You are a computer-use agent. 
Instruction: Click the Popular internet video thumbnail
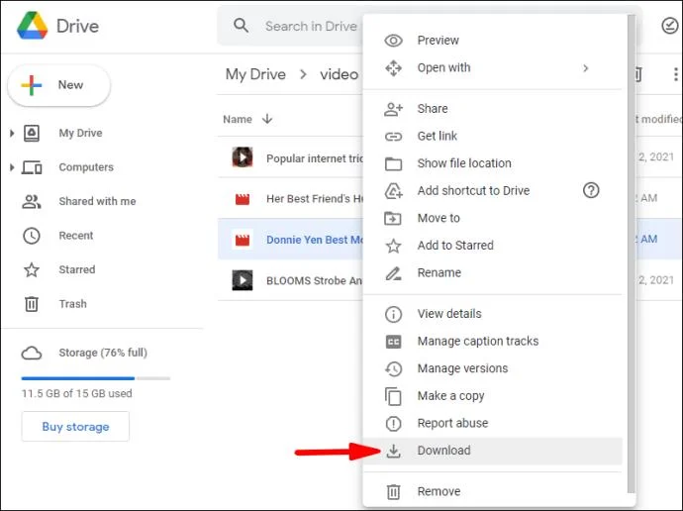[x=243, y=157]
